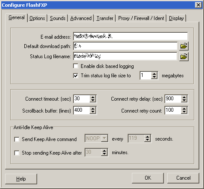Increase Stop Keep Alive minutes

coord(105,151)
